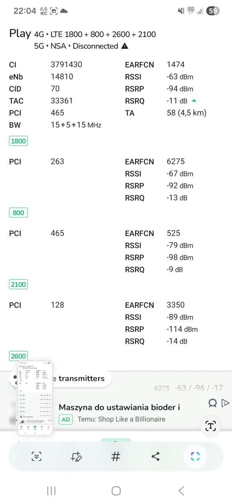The width and height of the screenshot is (232, 504).
Task: Tap the hashtag tag icon
Action: pyautogui.click(x=116, y=457)
